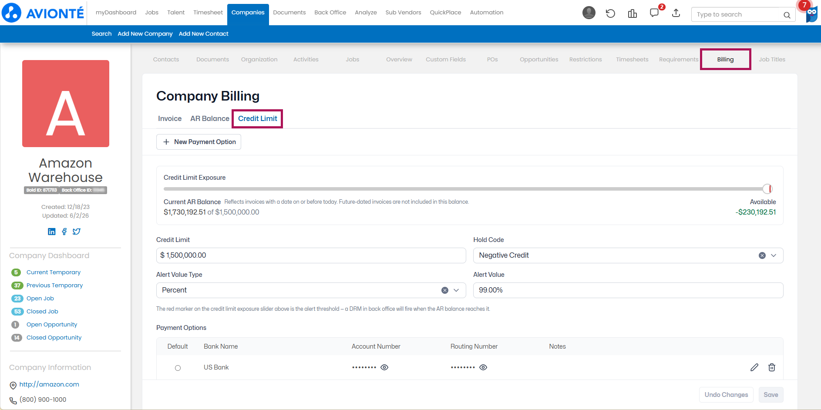Click the credit limit exposure slider handle
The image size is (821, 410).
pyautogui.click(x=767, y=189)
